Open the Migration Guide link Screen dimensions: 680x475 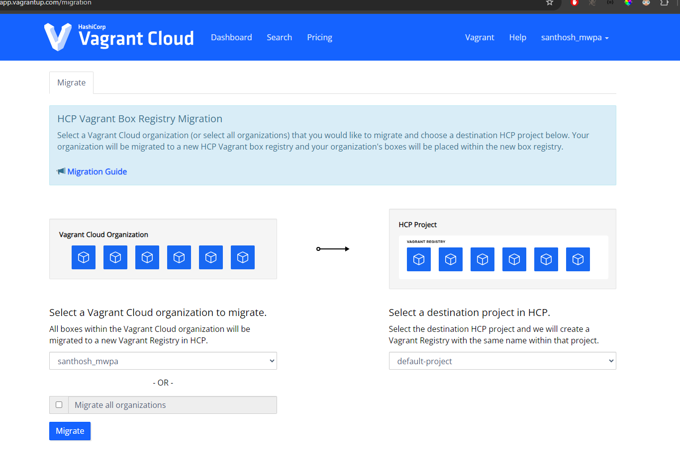point(97,172)
